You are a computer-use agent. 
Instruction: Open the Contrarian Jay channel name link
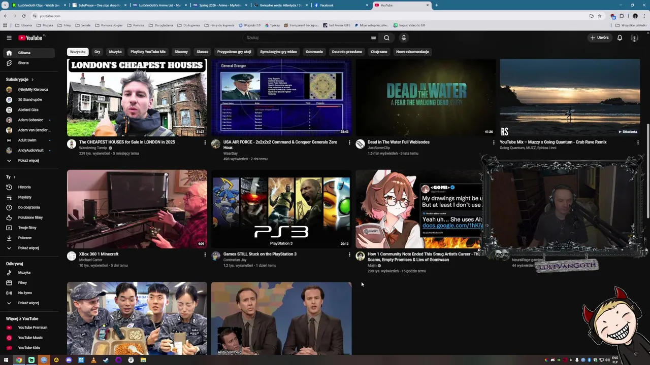(x=235, y=260)
